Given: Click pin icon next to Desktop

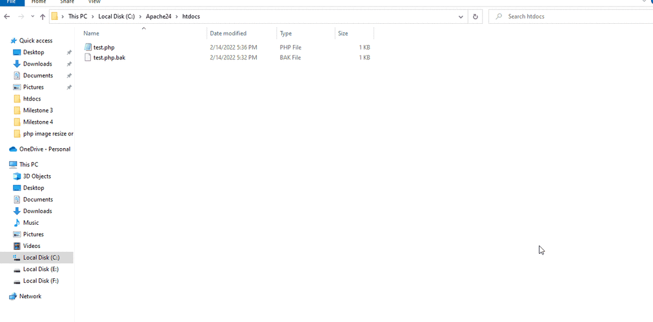Looking at the screenshot, I should 69,52.
